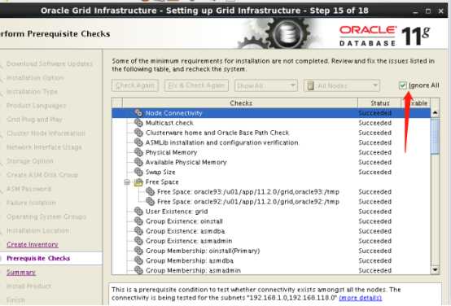Click the Available Physical Memory icon
The width and height of the screenshot is (451, 306).
click(138, 162)
